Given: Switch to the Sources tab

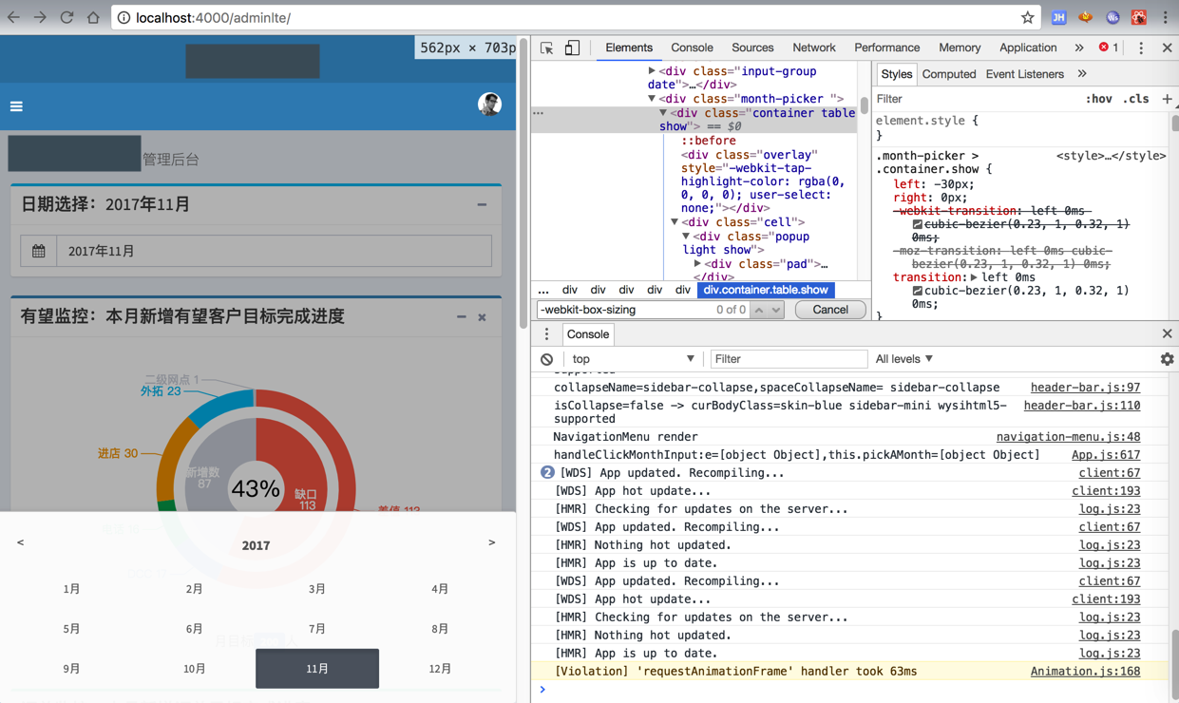Looking at the screenshot, I should coord(752,47).
